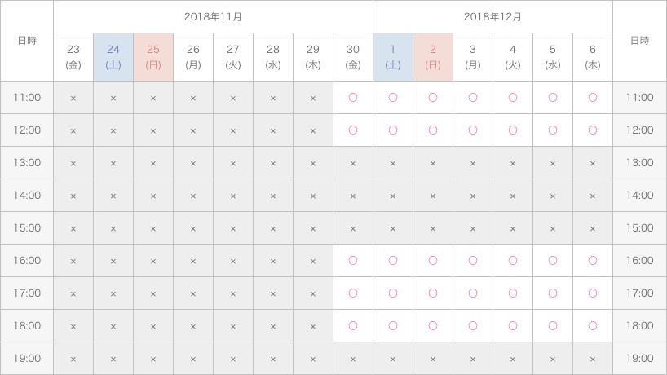
Task: Click unavailable mark for November 23 at 11:00
Action: point(73,98)
